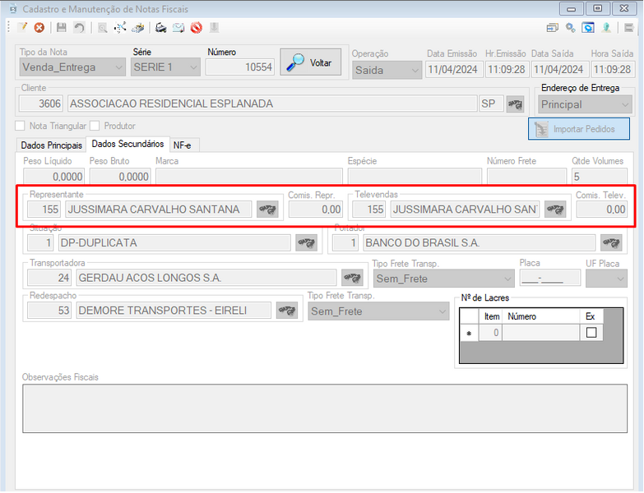Viewport: 644px width, 493px height.
Task: Click the Comis. Repr. value field
Action: pyautogui.click(x=316, y=210)
